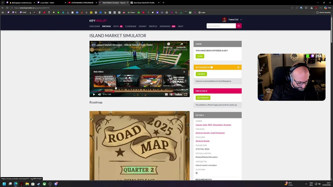Viewport: 333px width, 187px height.
Task: Open the 'Lei Felca' suggested video thumbnail
Action: click(x=105, y=81)
